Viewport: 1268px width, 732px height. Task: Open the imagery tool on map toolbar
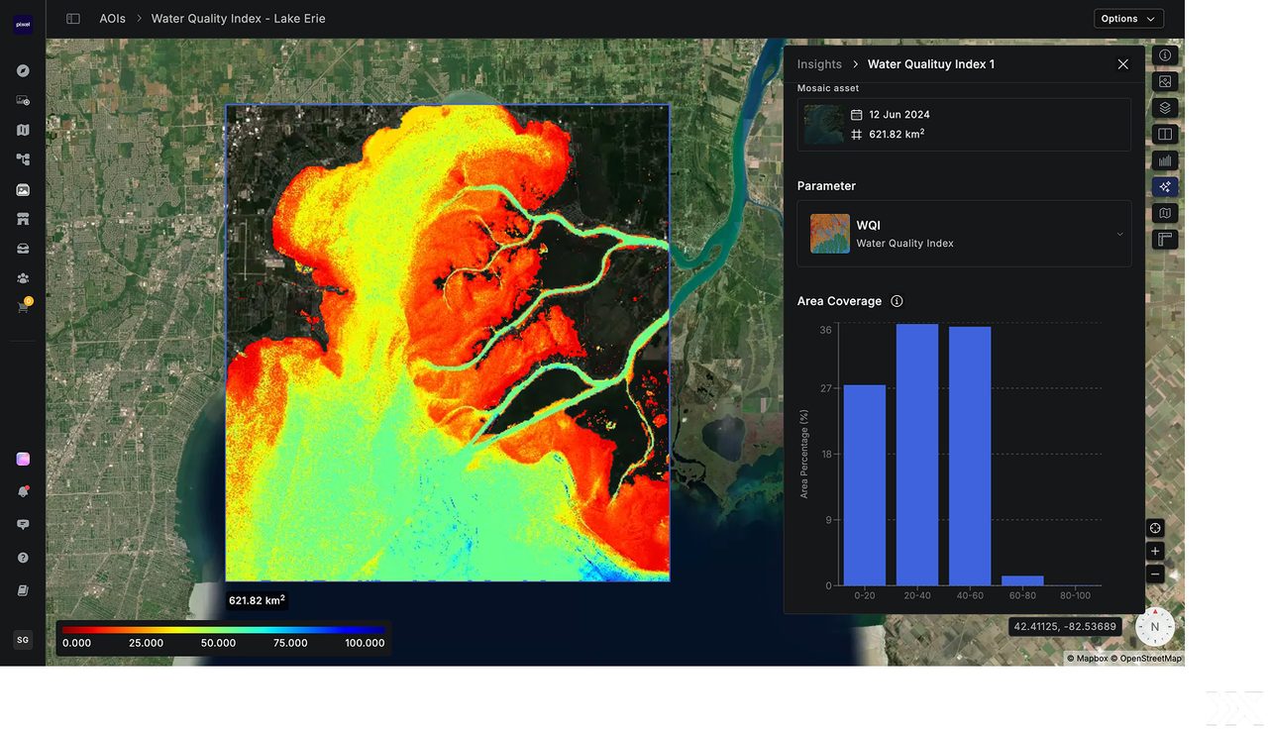(1165, 81)
